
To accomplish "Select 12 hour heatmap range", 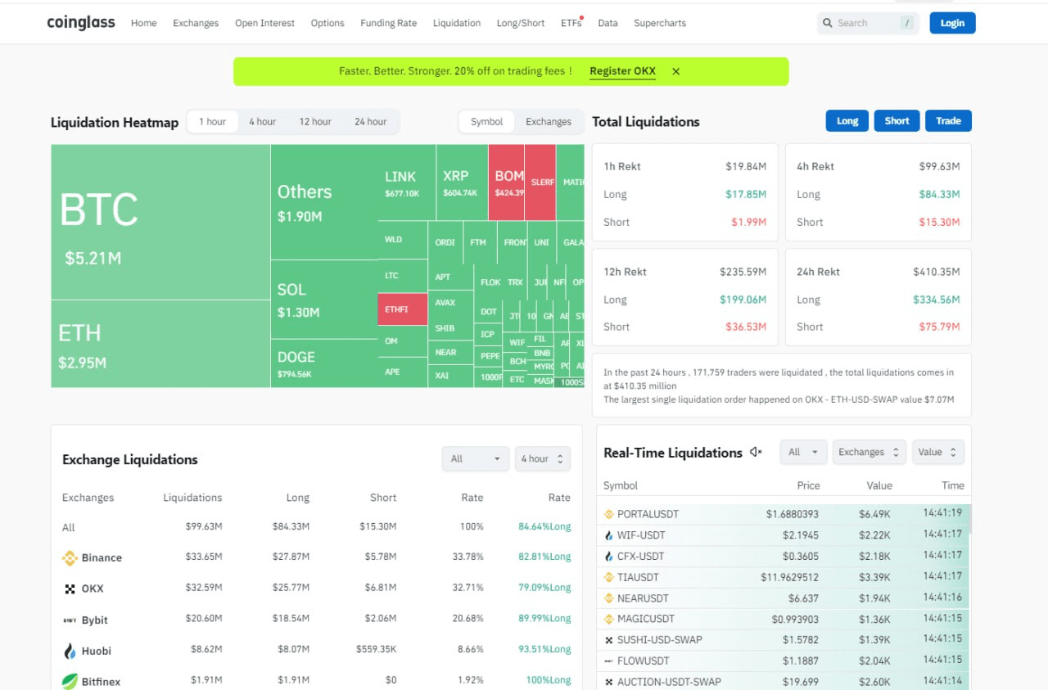I will 314,121.
